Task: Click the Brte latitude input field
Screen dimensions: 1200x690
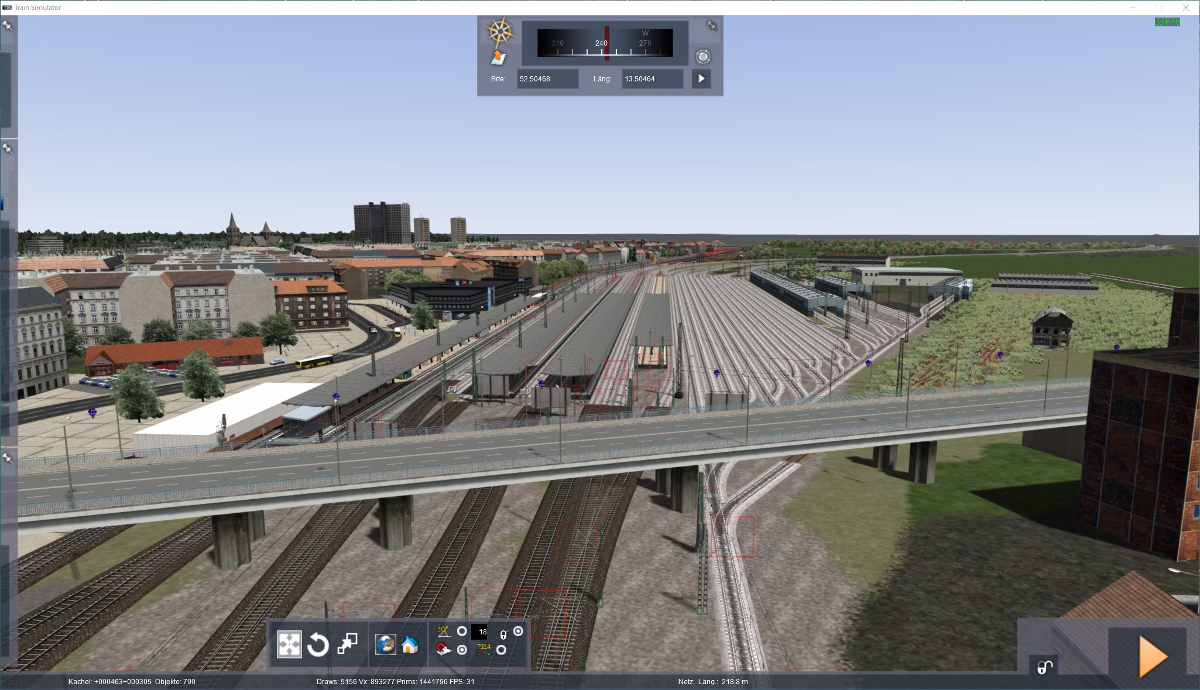Action: tap(547, 78)
